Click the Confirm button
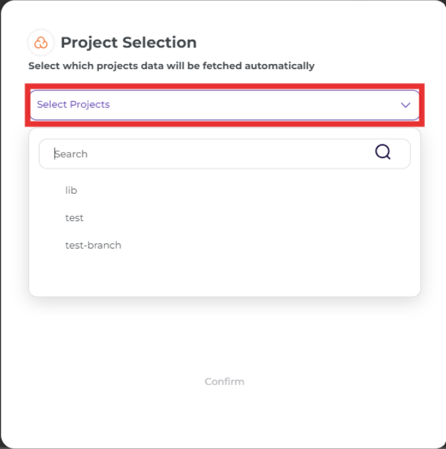Screen dimensions: 446x449 coord(225,382)
